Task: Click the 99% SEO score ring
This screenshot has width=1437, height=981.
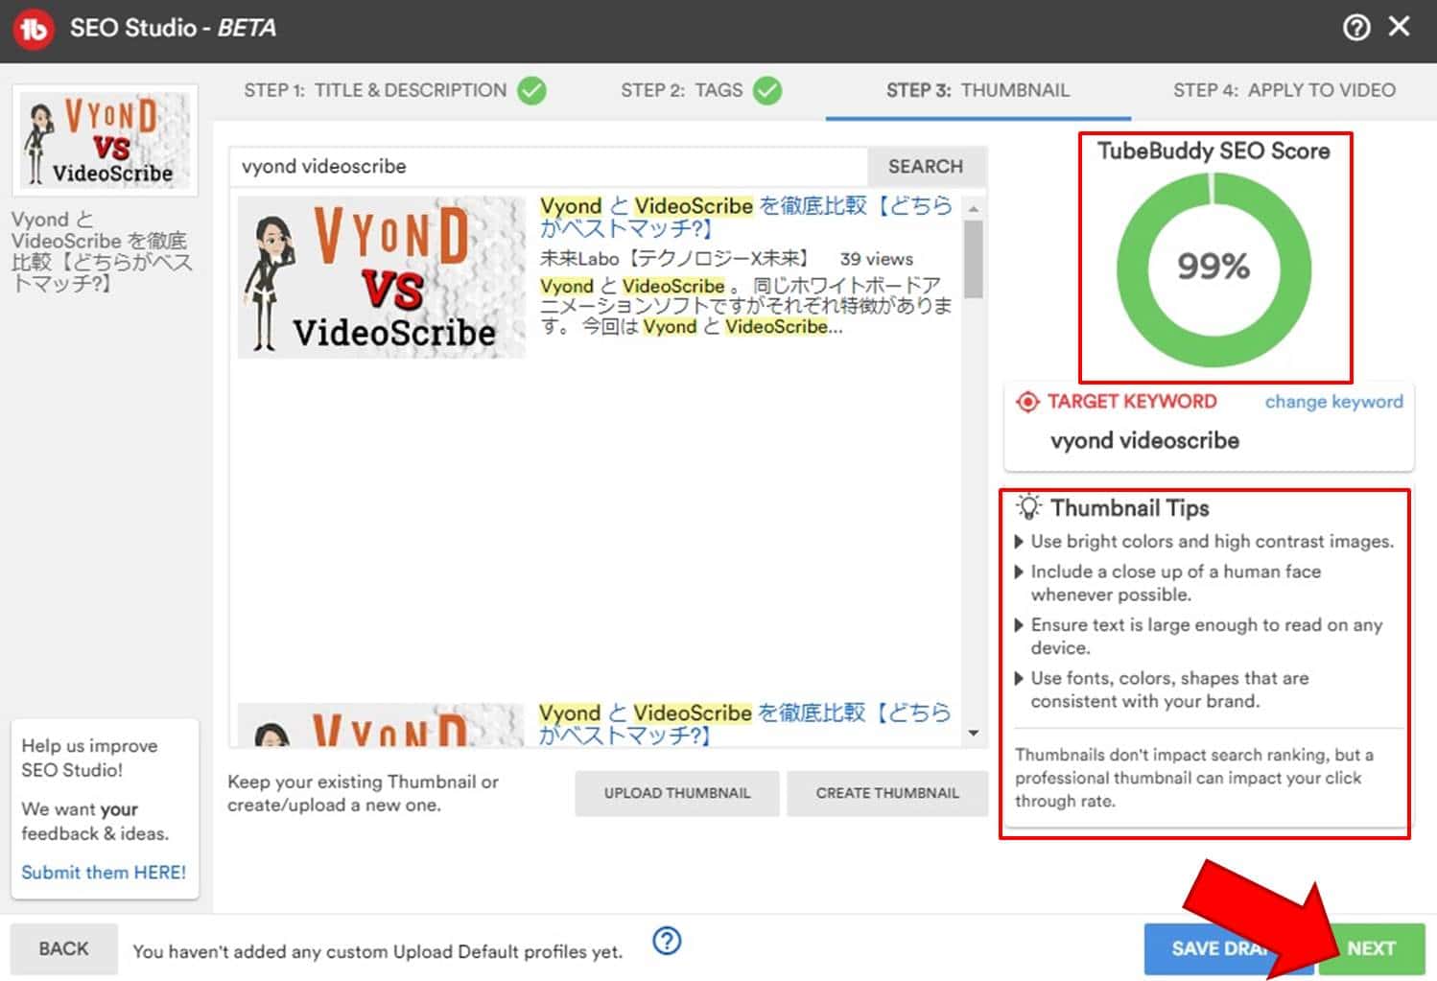Action: (x=1213, y=269)
